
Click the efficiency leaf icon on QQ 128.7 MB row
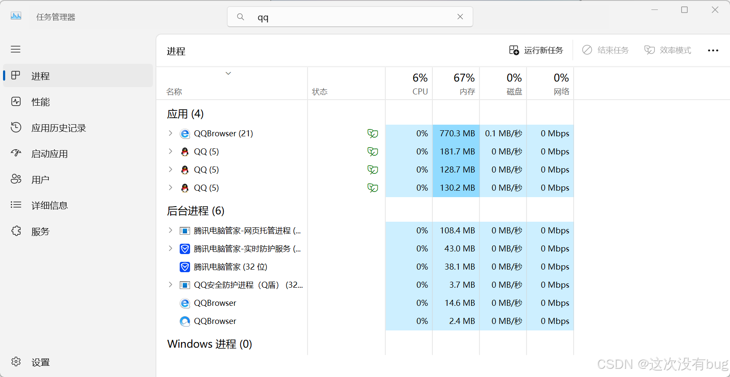[372, 170]
